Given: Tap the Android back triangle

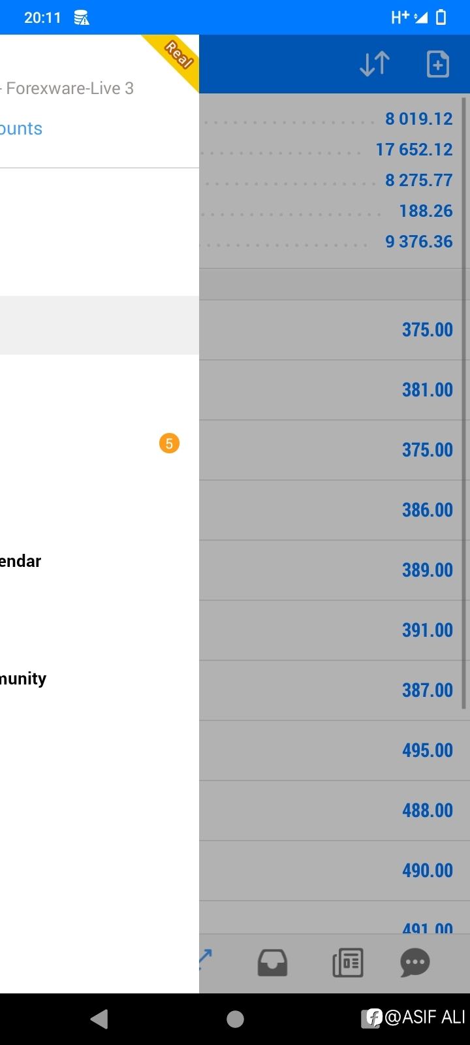Looking at the screenshot, I should (99, 1019).
